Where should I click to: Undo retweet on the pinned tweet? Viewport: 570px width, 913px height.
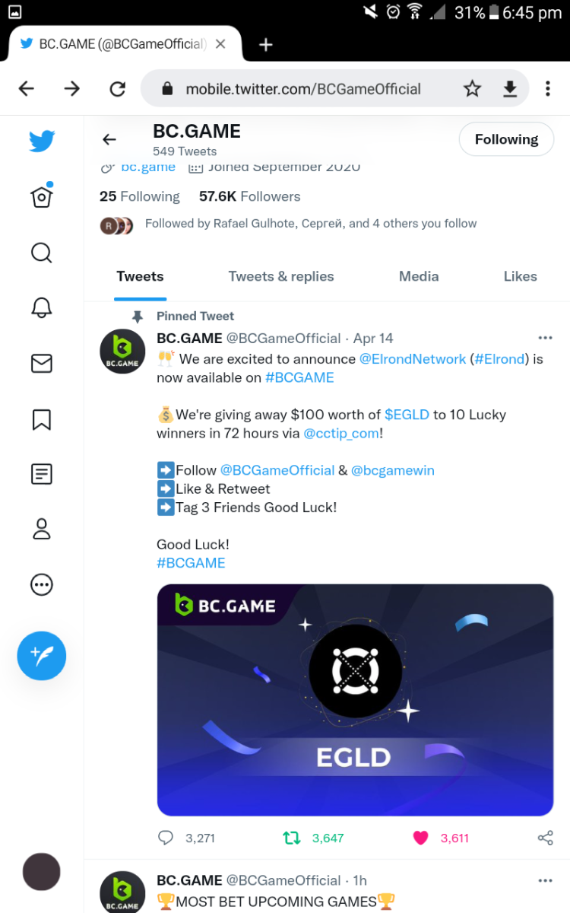[291, 838]
